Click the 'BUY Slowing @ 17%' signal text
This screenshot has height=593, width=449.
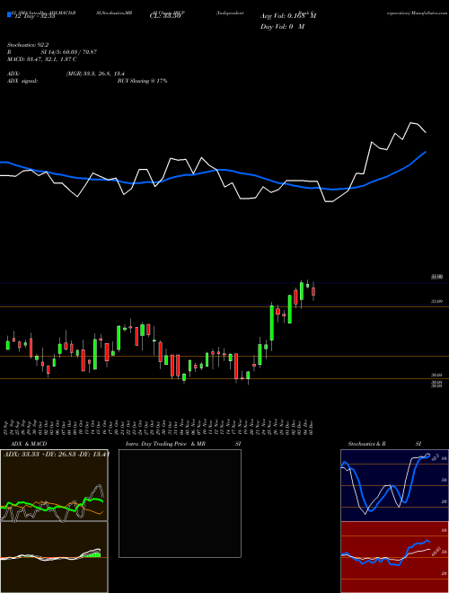point(142,81)
